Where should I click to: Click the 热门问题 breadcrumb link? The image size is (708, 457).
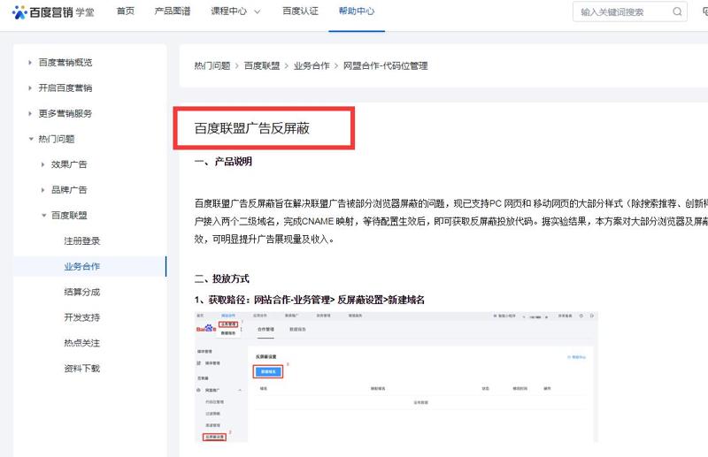(212, 66)
